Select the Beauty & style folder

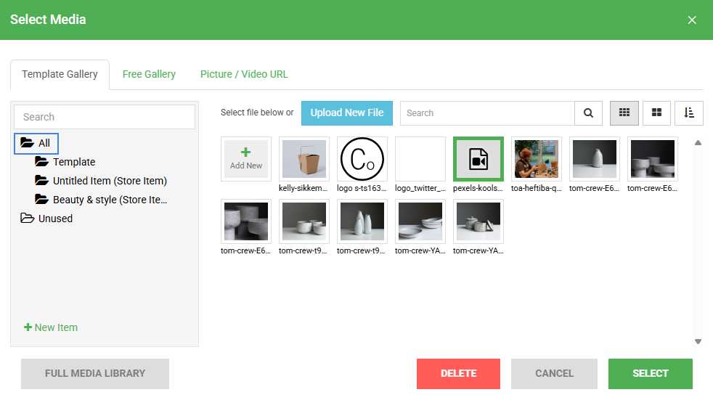click(109, 200)
